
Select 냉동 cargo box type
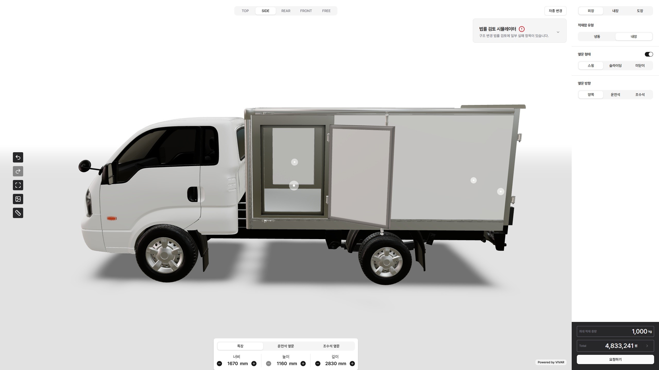pos(597,37)
